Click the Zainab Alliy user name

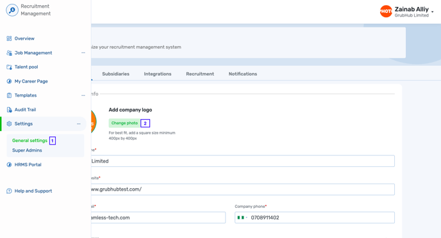[412, 9]
